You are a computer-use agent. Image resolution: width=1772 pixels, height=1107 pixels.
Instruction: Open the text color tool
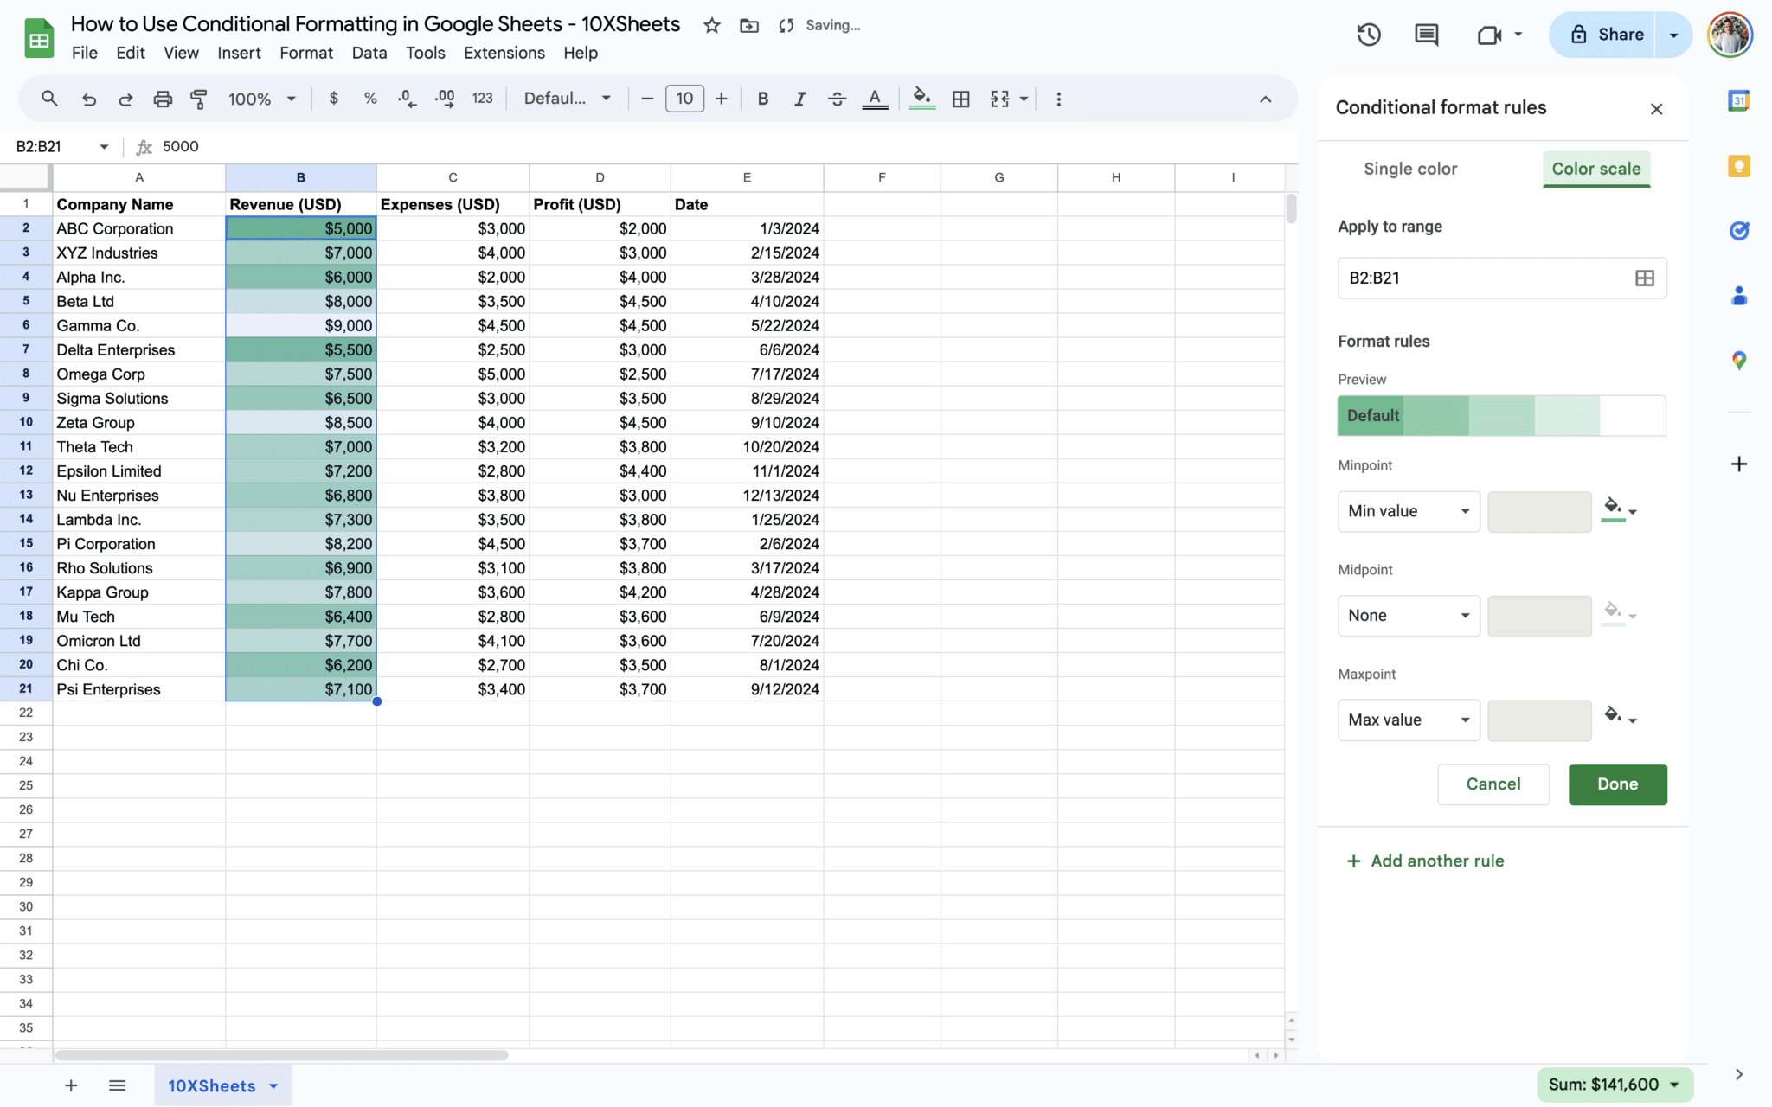click(x=875, y=99)
